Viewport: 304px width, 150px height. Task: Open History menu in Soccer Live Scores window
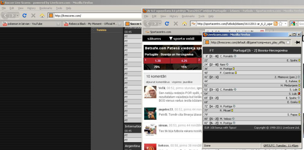[32, 8]
